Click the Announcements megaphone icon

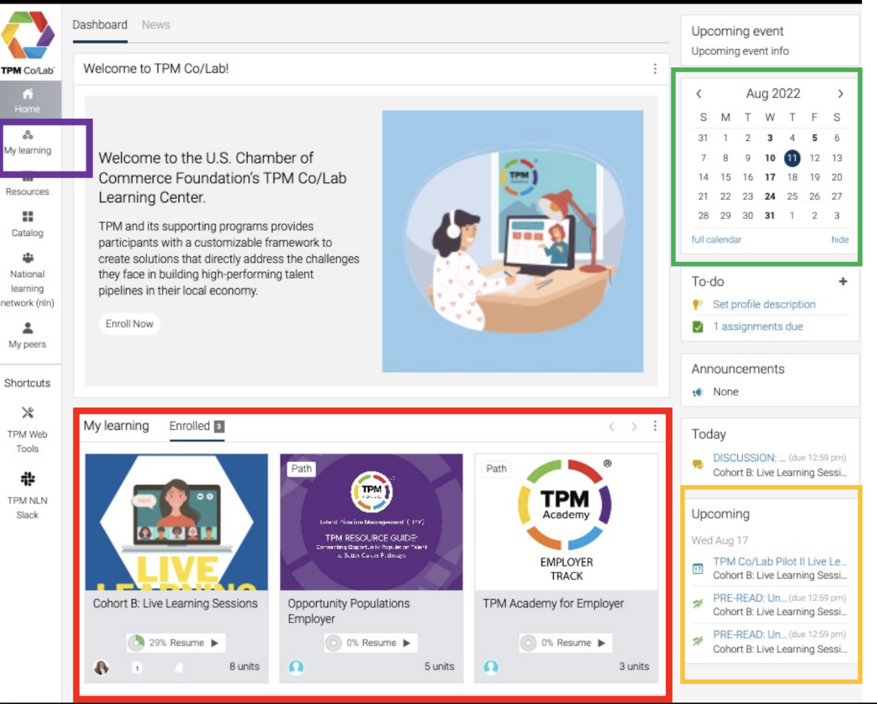pos(697,392)
